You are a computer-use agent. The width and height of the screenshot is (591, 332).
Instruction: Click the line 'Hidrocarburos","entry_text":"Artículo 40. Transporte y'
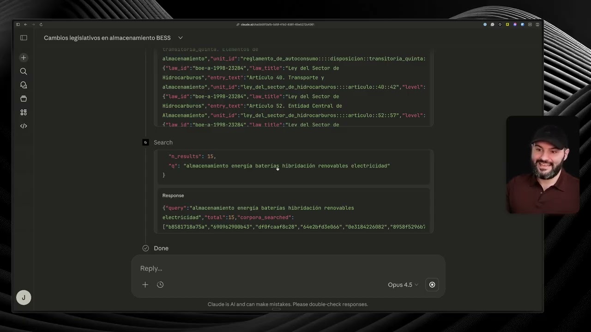coord(243,77)
